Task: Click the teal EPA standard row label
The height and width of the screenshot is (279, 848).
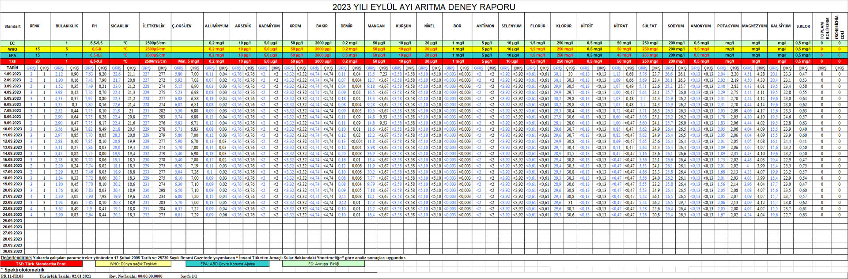Action: point(12,56)
